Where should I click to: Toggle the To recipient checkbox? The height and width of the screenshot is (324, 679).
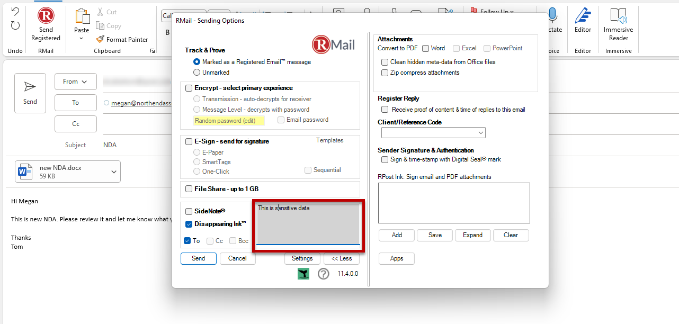tap(187, 241)
